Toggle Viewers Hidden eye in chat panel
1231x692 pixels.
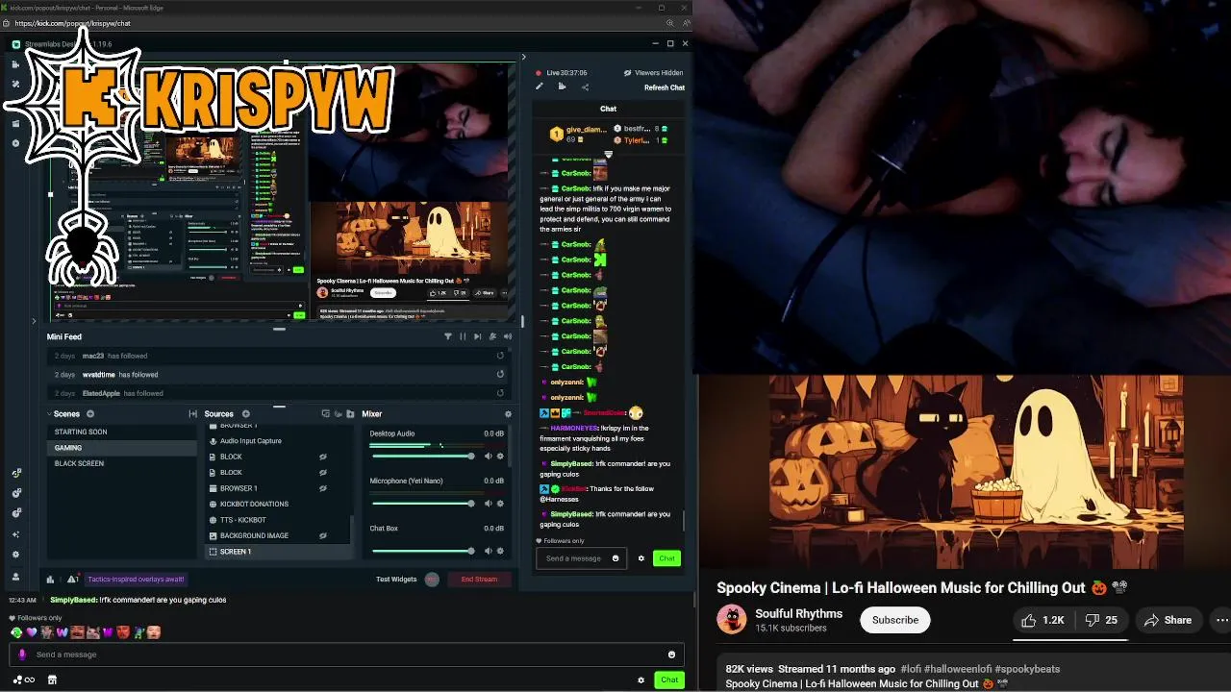coord(628,73)
